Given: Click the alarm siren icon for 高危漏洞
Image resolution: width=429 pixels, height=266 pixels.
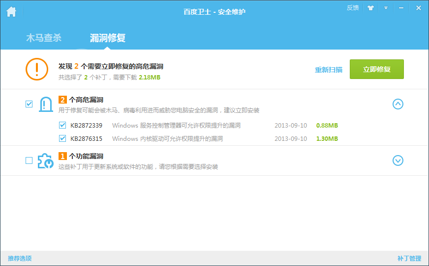Looking at the screenshot, I should (x=46, y=104).
